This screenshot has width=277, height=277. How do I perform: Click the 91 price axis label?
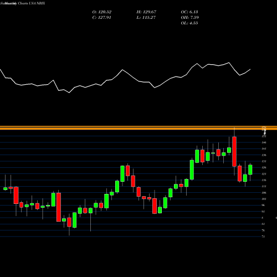(x=263, y=212)
